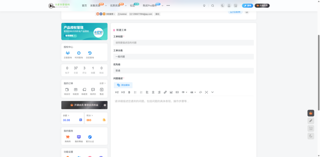Click the blue 发布 button in header
This screenshot has width=320, height=157.
[247, 6]
